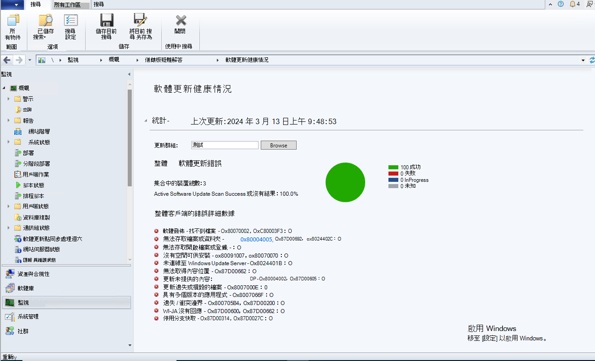Open the help question mark icon
595x361 pixels.
[x=561, y=4]
